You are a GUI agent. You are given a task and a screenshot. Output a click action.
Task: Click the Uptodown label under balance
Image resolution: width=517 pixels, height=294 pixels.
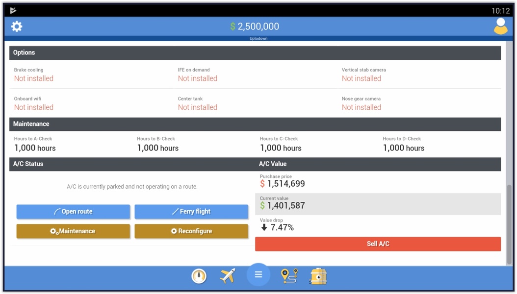[x=258, y=39]
